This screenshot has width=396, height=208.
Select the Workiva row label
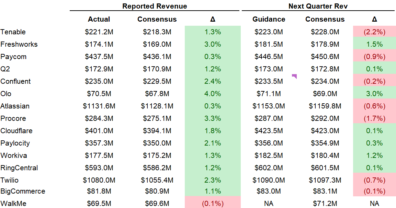(14, 156)
